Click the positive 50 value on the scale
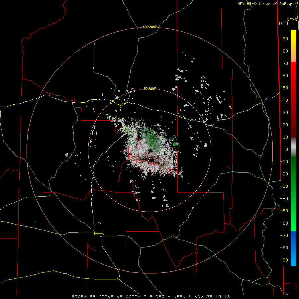Viewport: 299px width, 299px height. [285, 88]
